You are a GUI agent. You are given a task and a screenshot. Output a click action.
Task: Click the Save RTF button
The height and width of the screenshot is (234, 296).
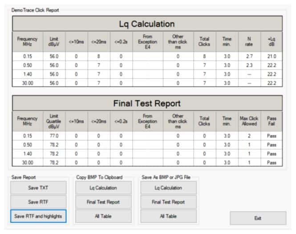pyautogui.click(x=38, y=202)
